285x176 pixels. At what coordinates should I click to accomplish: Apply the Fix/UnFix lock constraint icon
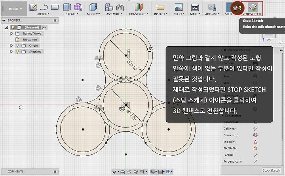click(255, 148)
